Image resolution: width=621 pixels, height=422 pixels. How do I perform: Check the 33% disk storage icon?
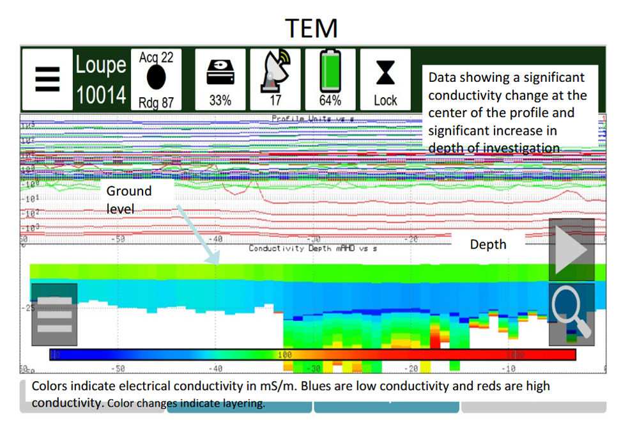[220, 79]
